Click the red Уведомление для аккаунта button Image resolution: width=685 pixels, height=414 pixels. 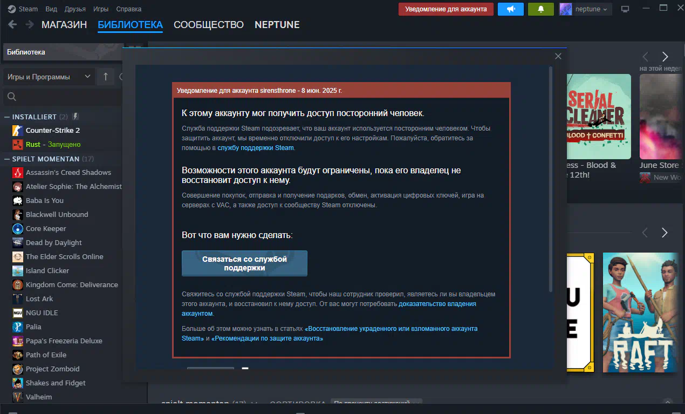446,9
